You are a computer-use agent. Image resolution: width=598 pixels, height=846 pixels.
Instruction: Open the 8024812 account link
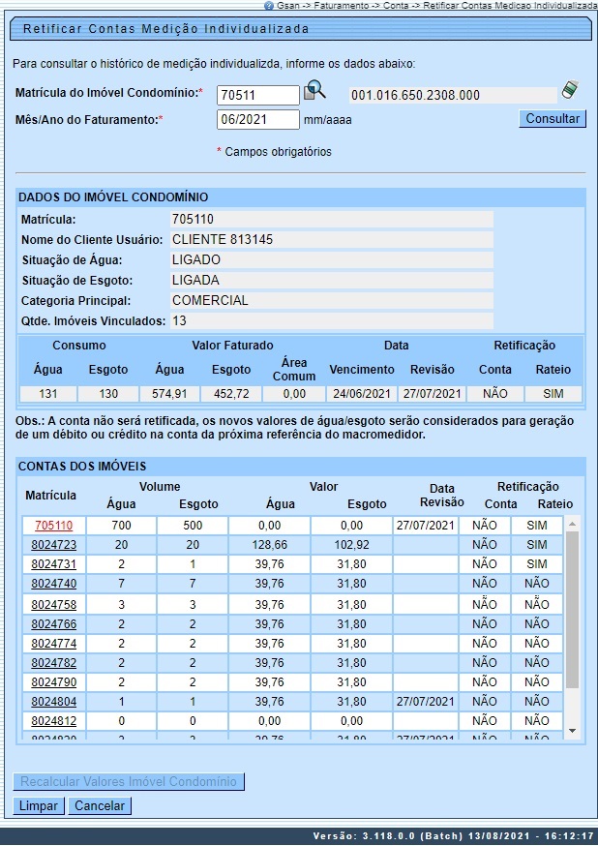(53, 721)
